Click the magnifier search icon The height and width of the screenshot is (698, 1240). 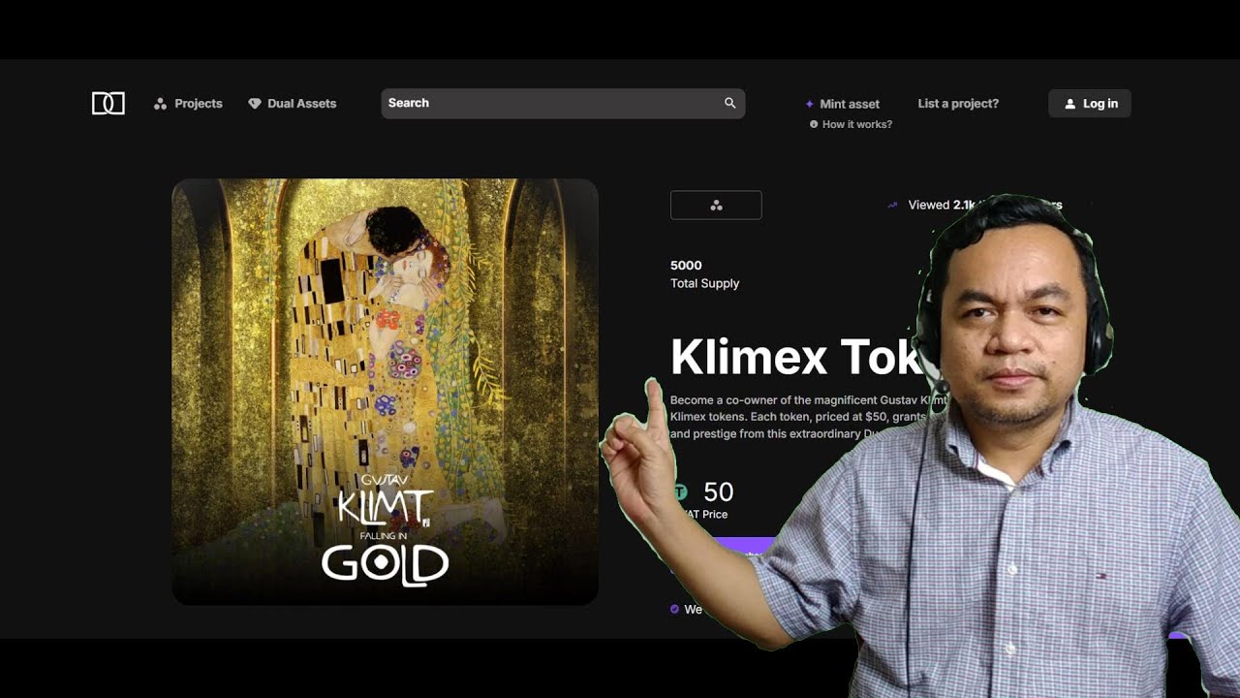coord(730,103)
